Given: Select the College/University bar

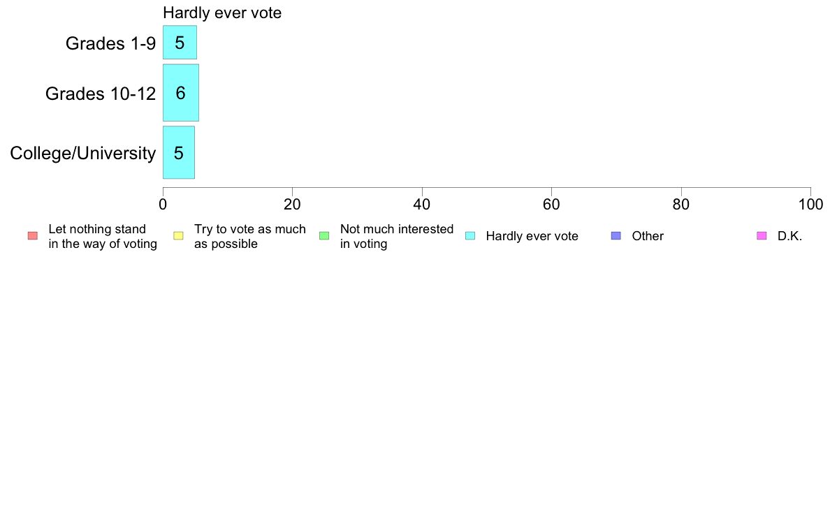Looking at the screenshot, I should (x=179, y=152).
